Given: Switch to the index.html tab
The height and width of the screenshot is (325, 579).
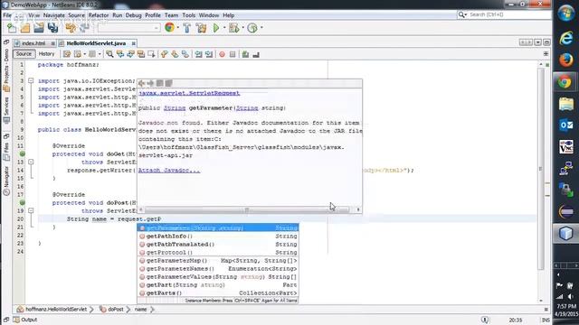Looking at the screenshot, I should coord(33,43).
